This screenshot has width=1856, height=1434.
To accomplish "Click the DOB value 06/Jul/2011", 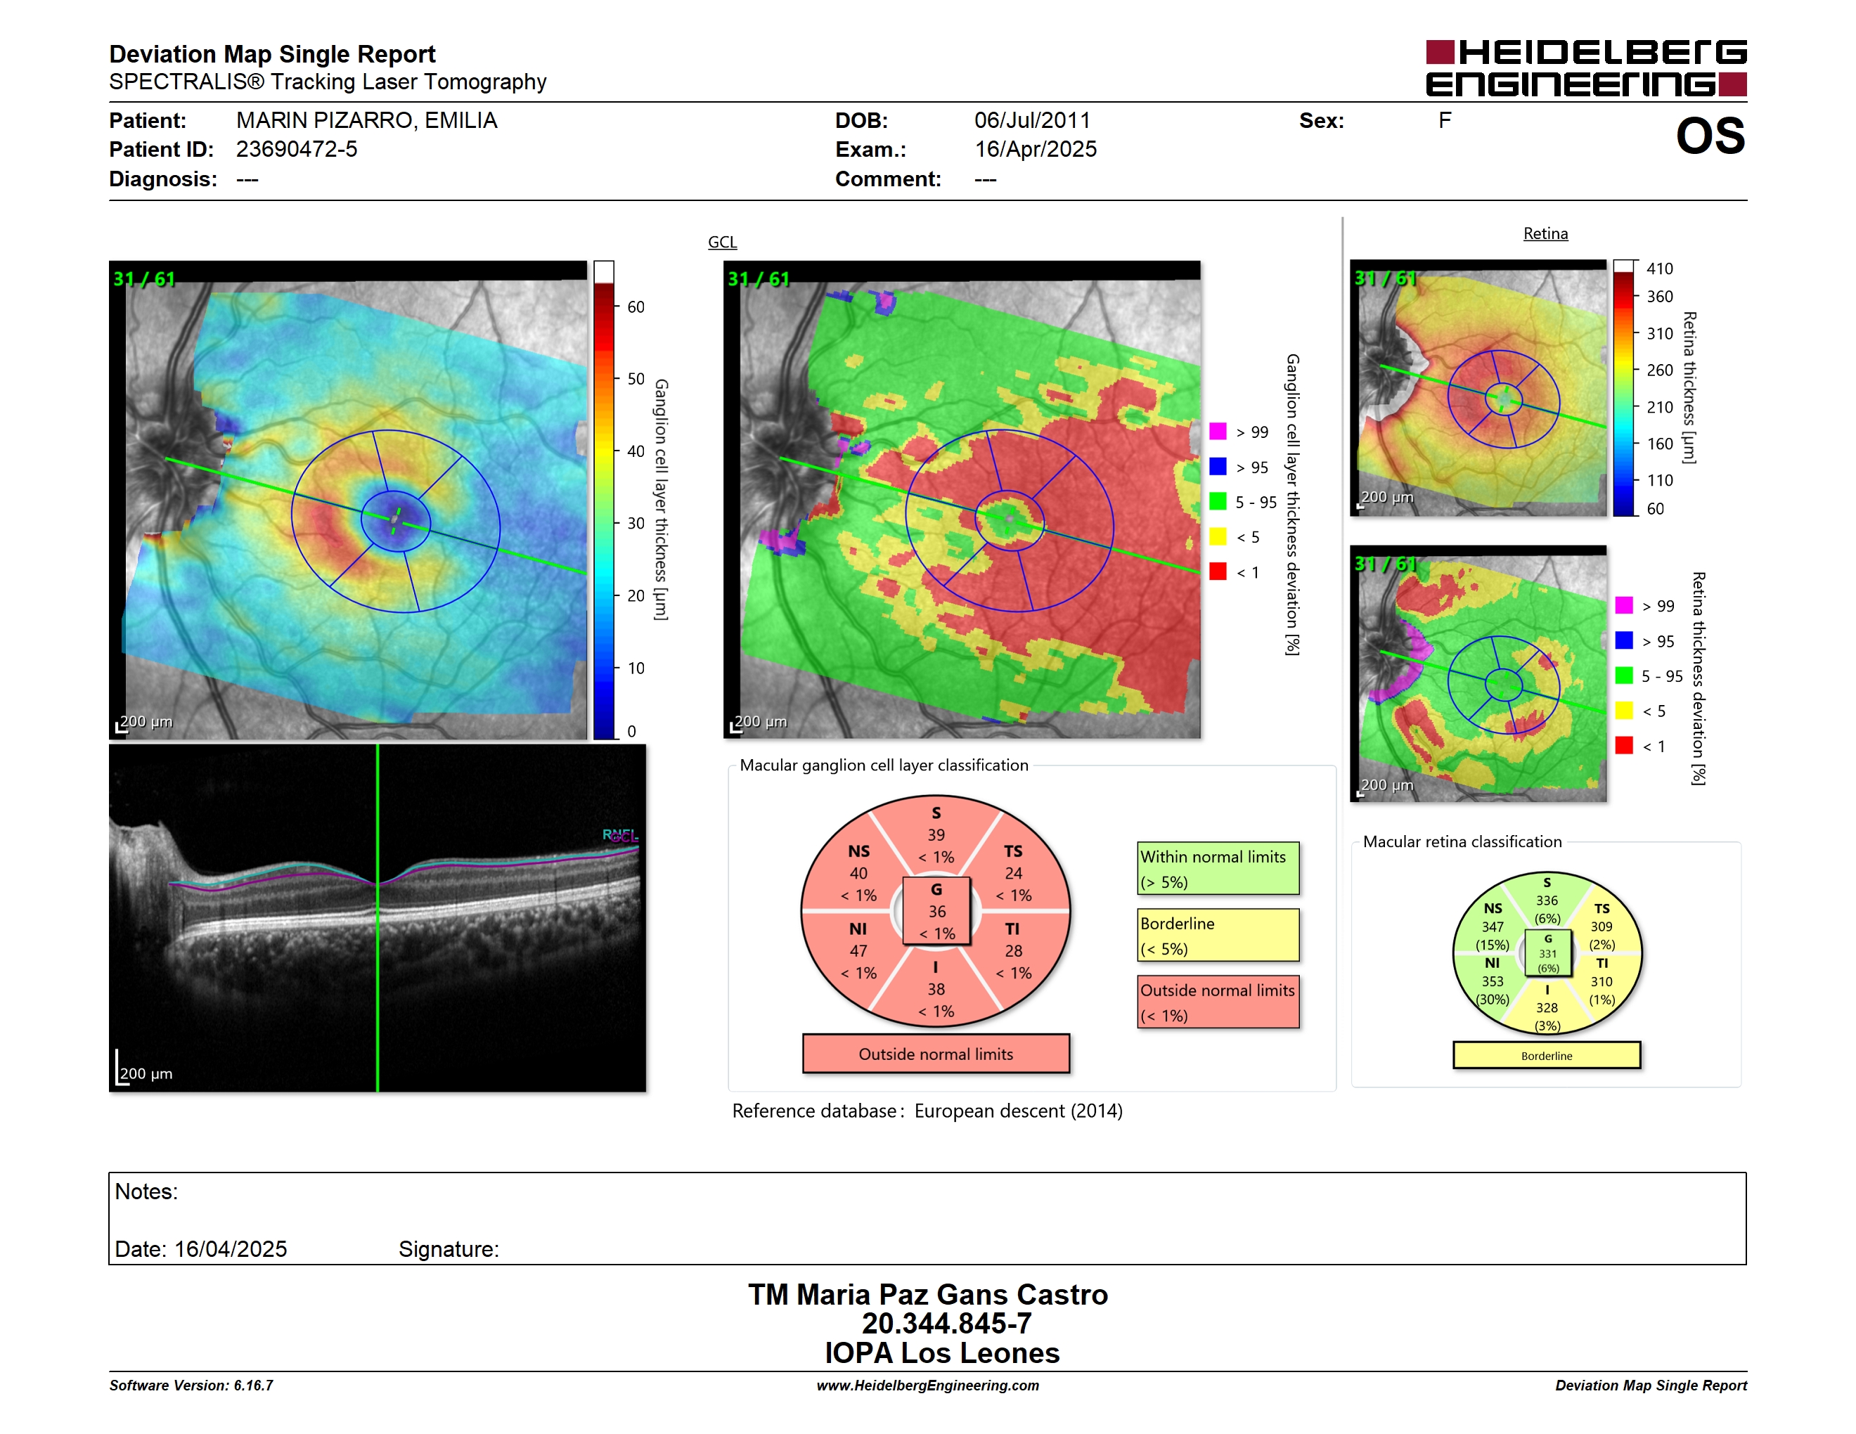I will (1031, 121).
